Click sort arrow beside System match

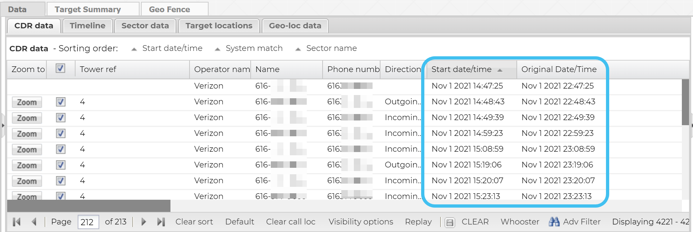[217, 49]
